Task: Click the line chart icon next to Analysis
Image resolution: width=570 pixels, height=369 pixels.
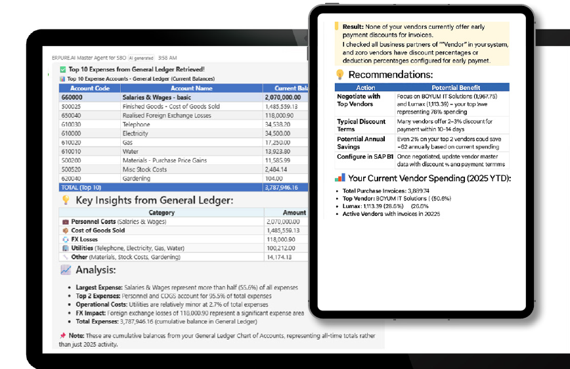Action: click(66, 270)
